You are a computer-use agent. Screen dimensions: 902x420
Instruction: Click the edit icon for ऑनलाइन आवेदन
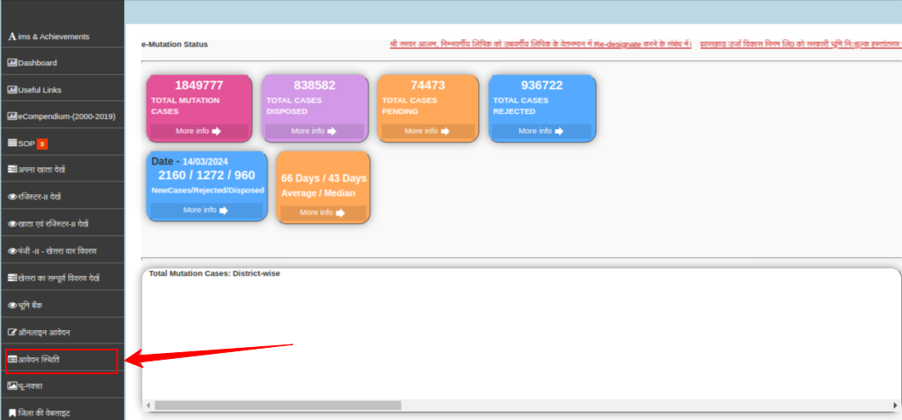coord(12,332)
